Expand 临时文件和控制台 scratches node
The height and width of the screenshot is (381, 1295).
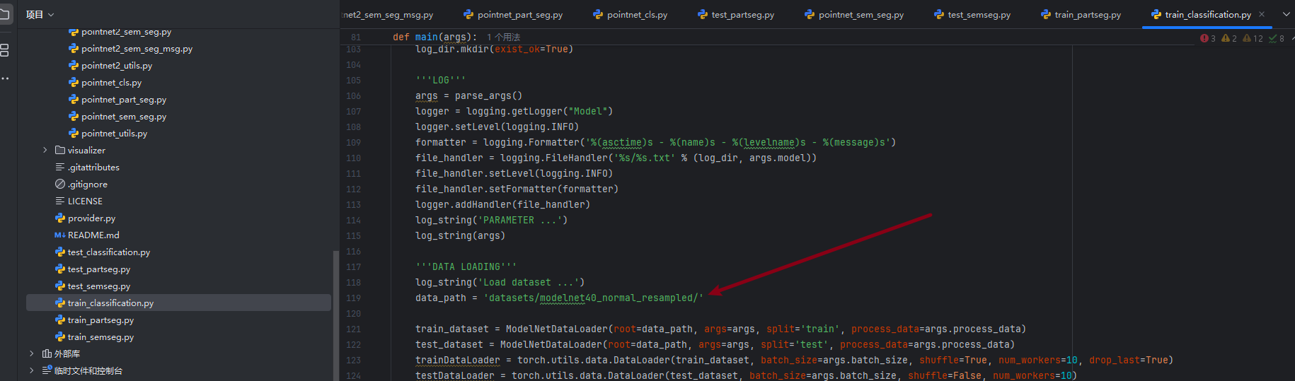click(x=32, y=370)
